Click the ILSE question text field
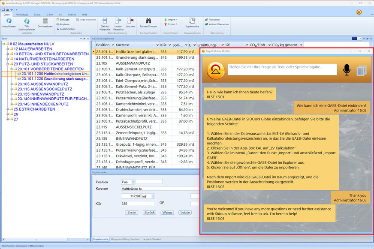Image resolution: width=374 pixels, height=249 pixels. click(282, 69)
